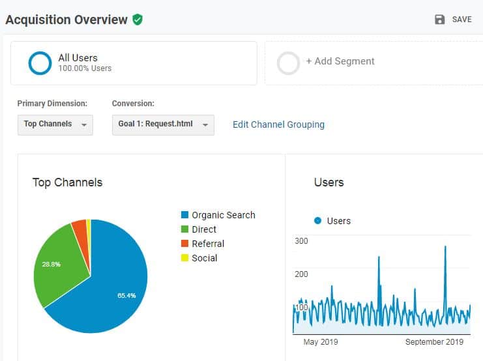Click the Top Channels chart heading
The height and width of the screenshot is (361, 483).
click(67, 182)
